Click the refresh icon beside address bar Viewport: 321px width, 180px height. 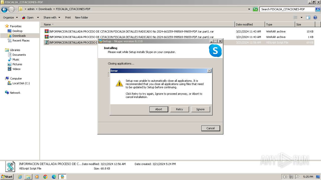[x=255, y=9]
